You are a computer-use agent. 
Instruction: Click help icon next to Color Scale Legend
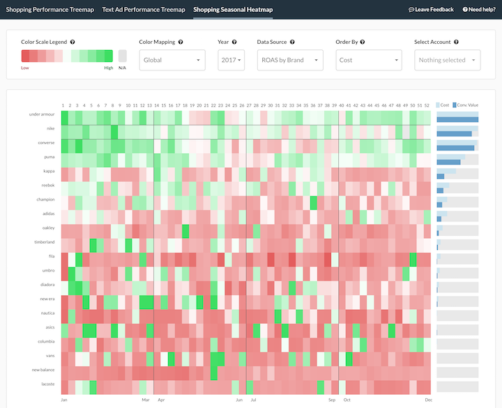click(73, 42)
